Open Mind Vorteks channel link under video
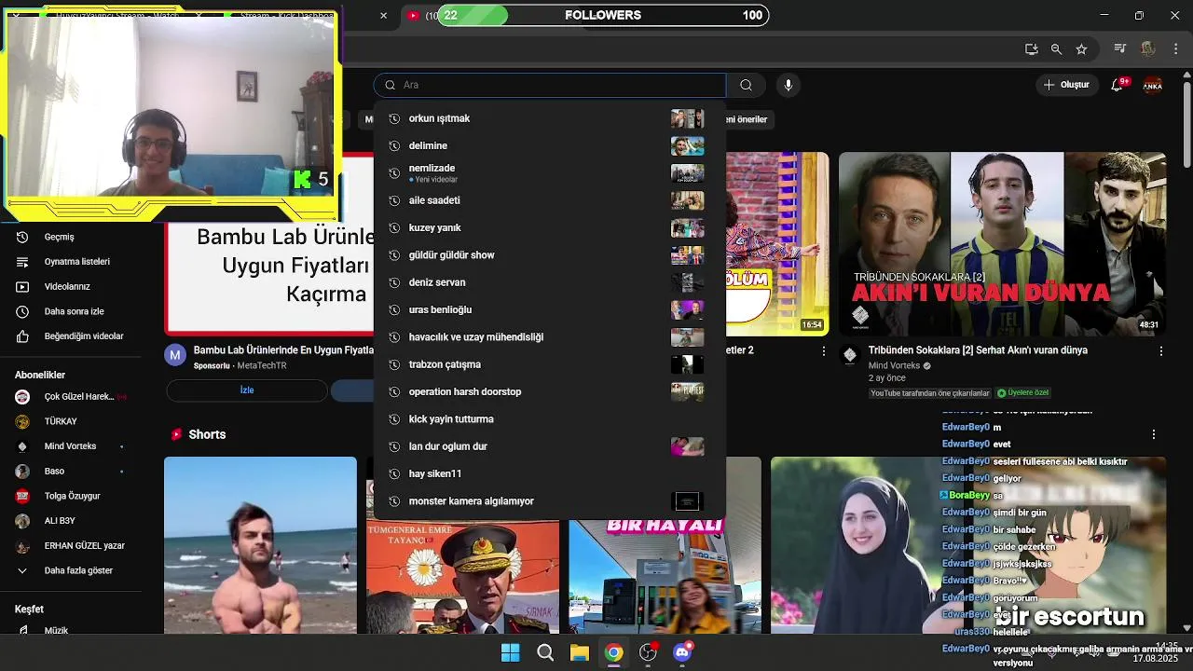Viewport: 1193px width, 671px height. point(893,365)
